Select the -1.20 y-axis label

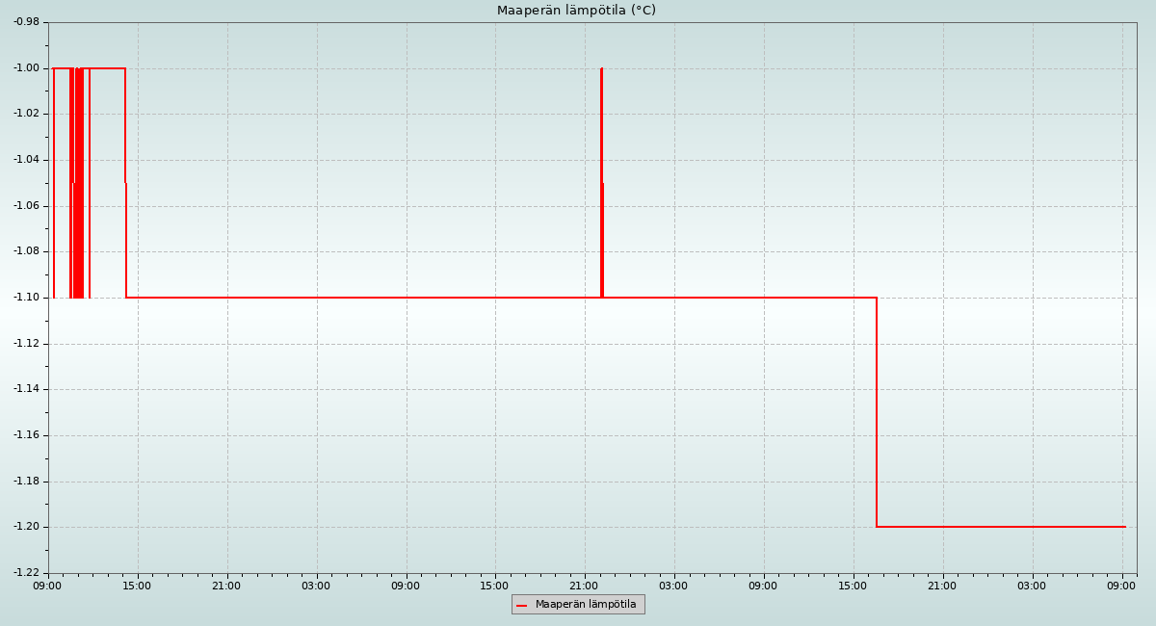(x=26, y=527)
